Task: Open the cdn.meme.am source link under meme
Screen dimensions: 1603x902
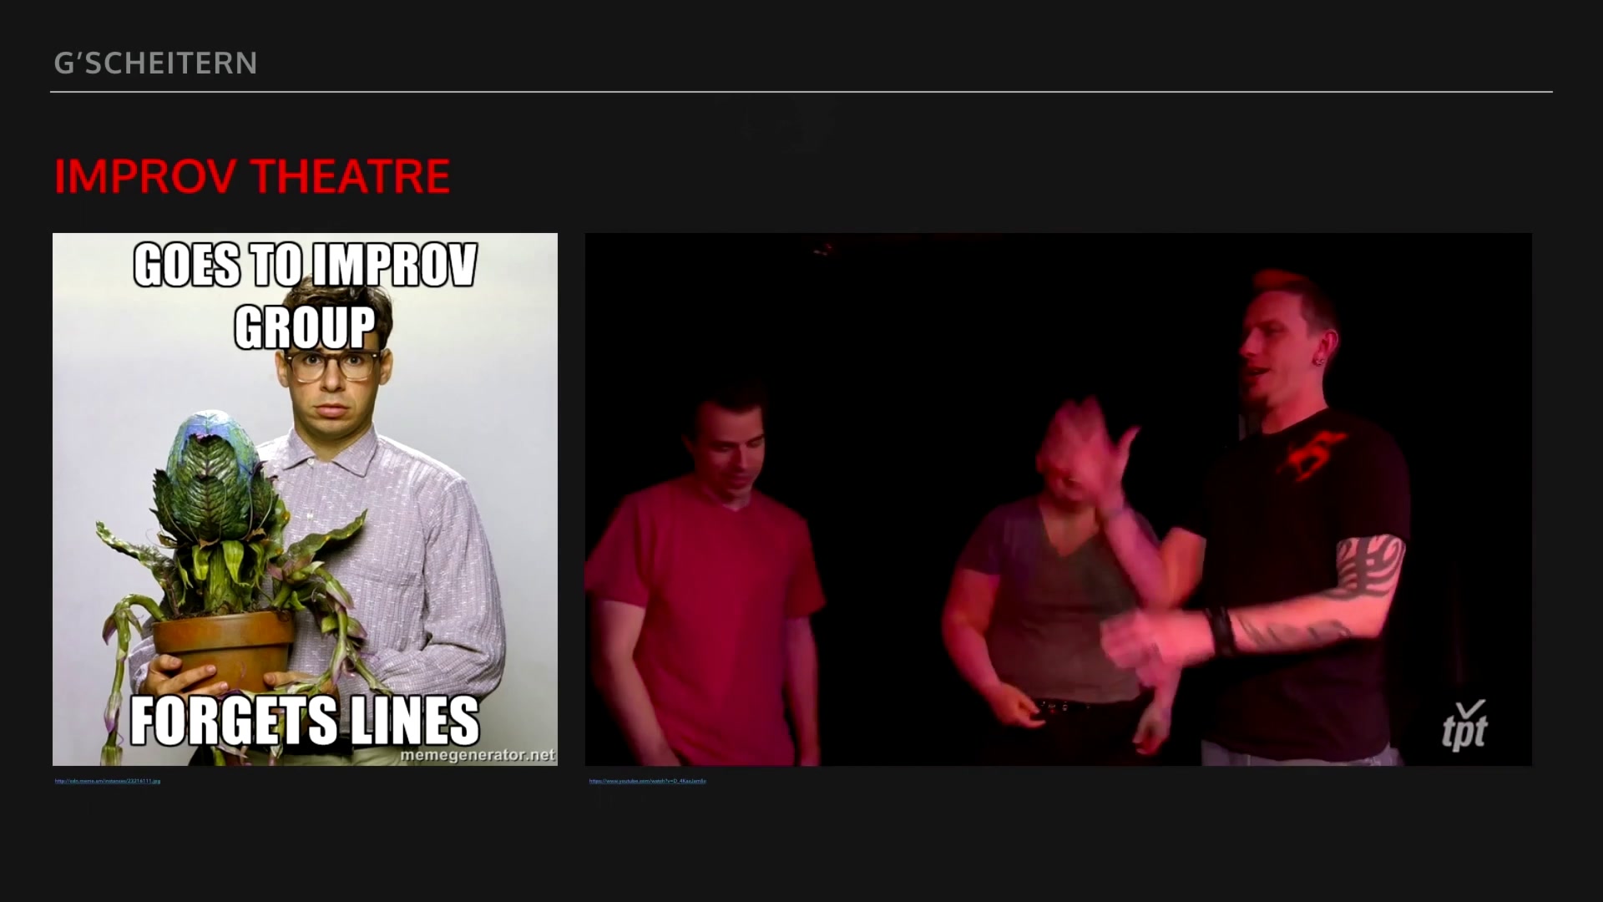Action: coord(108,781)
